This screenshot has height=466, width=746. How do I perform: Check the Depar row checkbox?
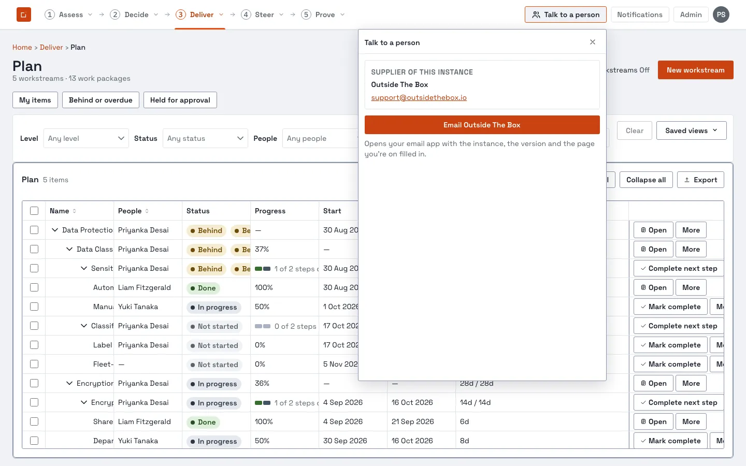[34, 441]
